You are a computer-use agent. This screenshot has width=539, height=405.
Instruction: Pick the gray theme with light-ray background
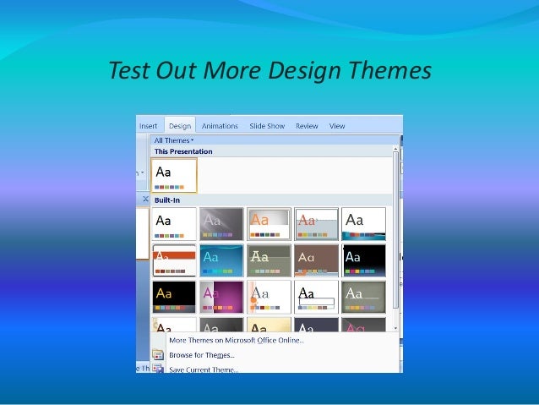(221, 224)
